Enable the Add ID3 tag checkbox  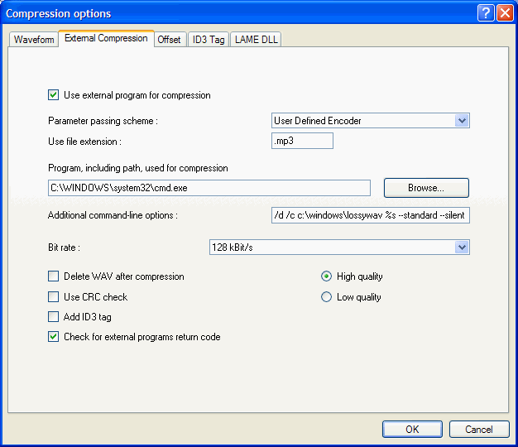point(54,316)
